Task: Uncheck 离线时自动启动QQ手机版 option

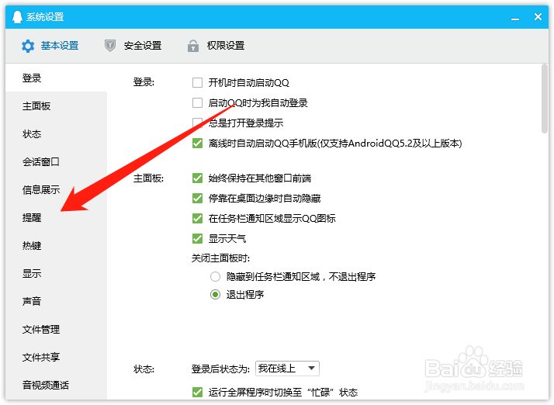Action: (x=198, y=143)
